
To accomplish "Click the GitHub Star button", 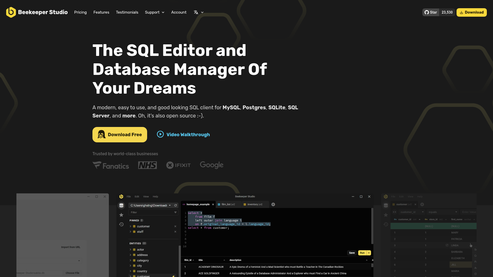I will [x=431, y=12].
